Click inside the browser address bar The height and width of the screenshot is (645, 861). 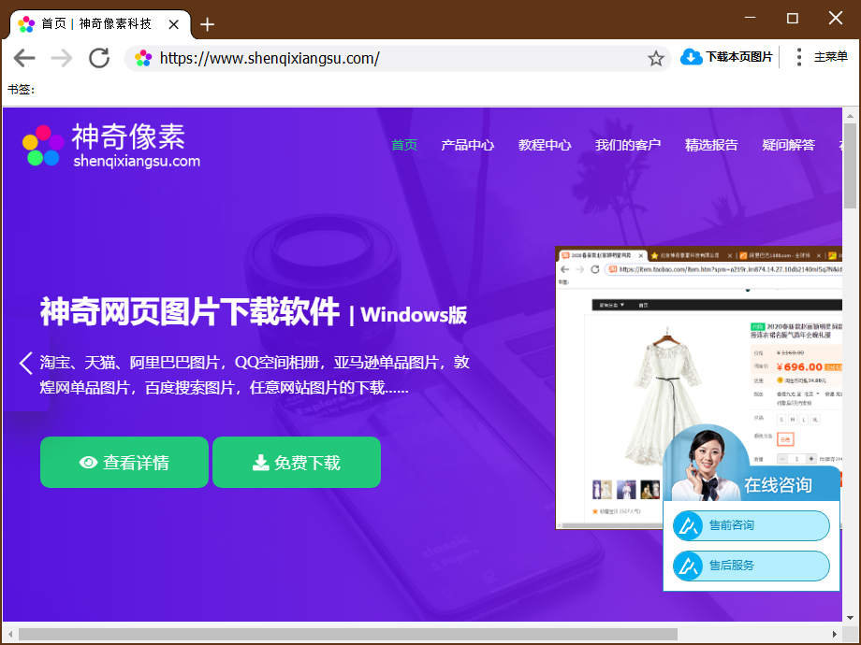click(x=374, y=57)
